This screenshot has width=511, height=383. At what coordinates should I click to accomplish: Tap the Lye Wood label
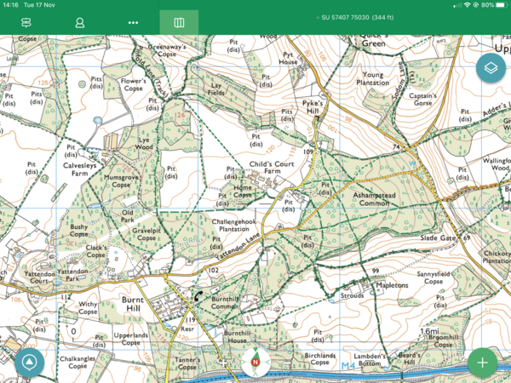(x=144, y=144)
